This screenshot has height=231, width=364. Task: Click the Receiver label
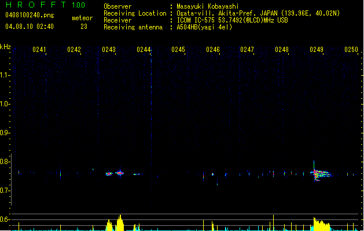[x=117, y=20]
